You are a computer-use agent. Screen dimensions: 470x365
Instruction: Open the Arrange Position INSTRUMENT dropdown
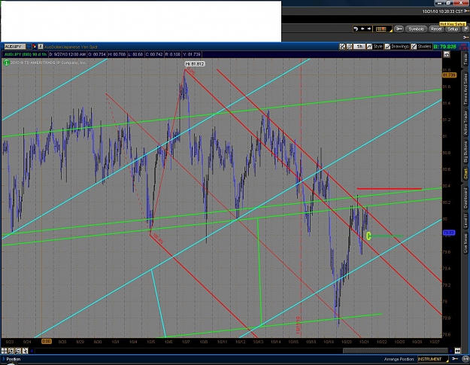click(x=433, y=359)
